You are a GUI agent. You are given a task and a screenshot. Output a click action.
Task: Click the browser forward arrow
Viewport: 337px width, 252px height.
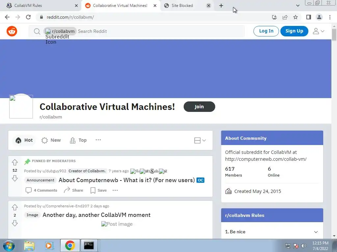[x=18, y=17]
